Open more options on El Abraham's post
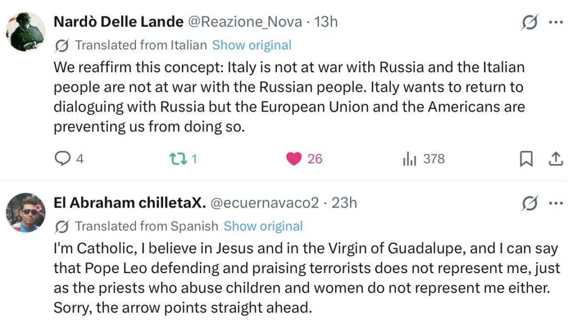Screen dimensions: 568x328 (x=555, y=204)
